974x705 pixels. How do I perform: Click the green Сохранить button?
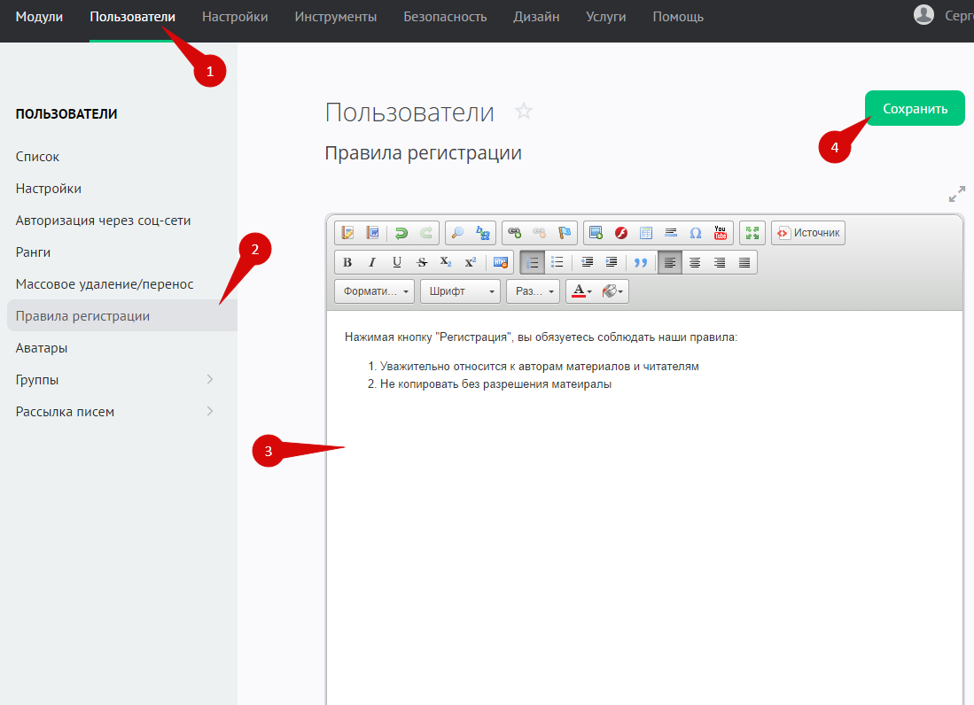pyautogui.click(x=915, y=109)
